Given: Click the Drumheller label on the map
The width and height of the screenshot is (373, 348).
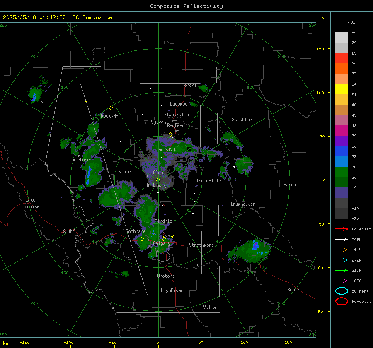Looking at the screenshot, I should point(243,204).
